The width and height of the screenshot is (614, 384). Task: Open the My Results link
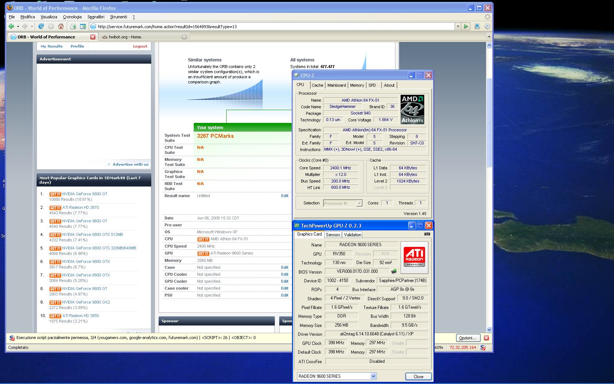52,46
